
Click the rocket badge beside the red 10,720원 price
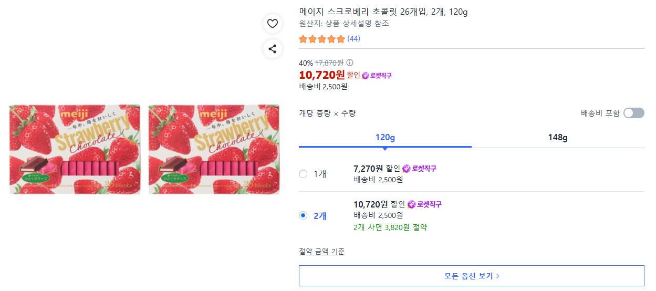377,76
